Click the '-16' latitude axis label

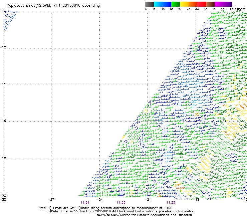[3, 121]
